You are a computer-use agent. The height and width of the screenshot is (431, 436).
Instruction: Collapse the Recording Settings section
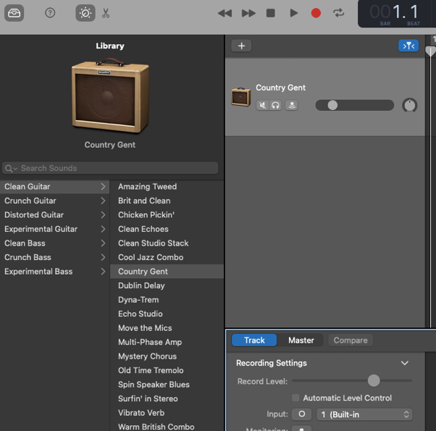click(404, 363)
